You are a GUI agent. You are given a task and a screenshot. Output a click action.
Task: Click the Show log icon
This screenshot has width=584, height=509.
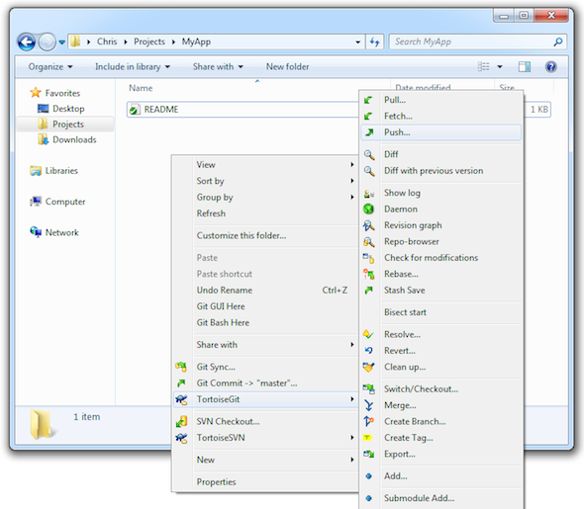tap(369, 193)
